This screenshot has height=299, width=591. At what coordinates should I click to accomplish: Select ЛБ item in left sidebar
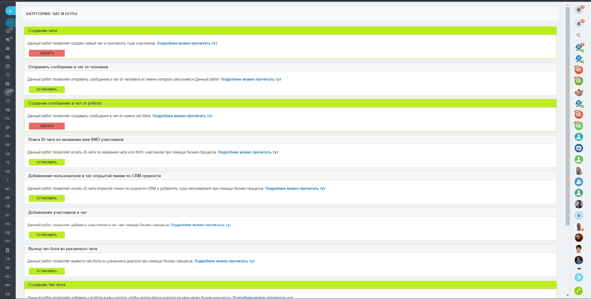(8, 136)
